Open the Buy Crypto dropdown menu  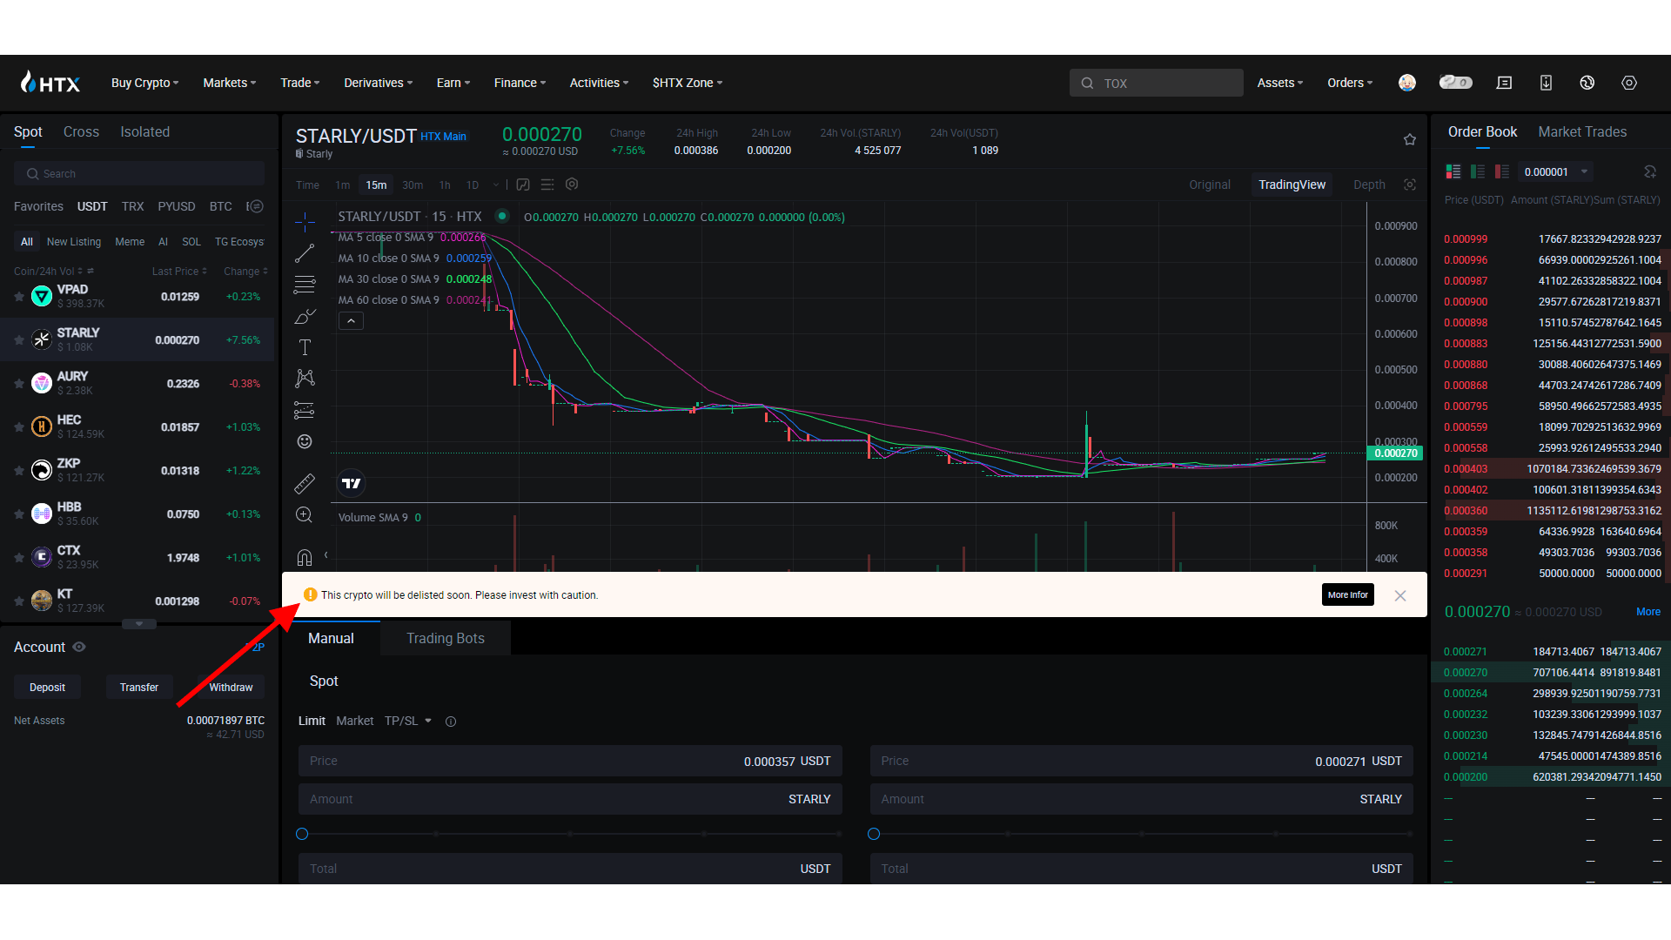coord(144,83)
